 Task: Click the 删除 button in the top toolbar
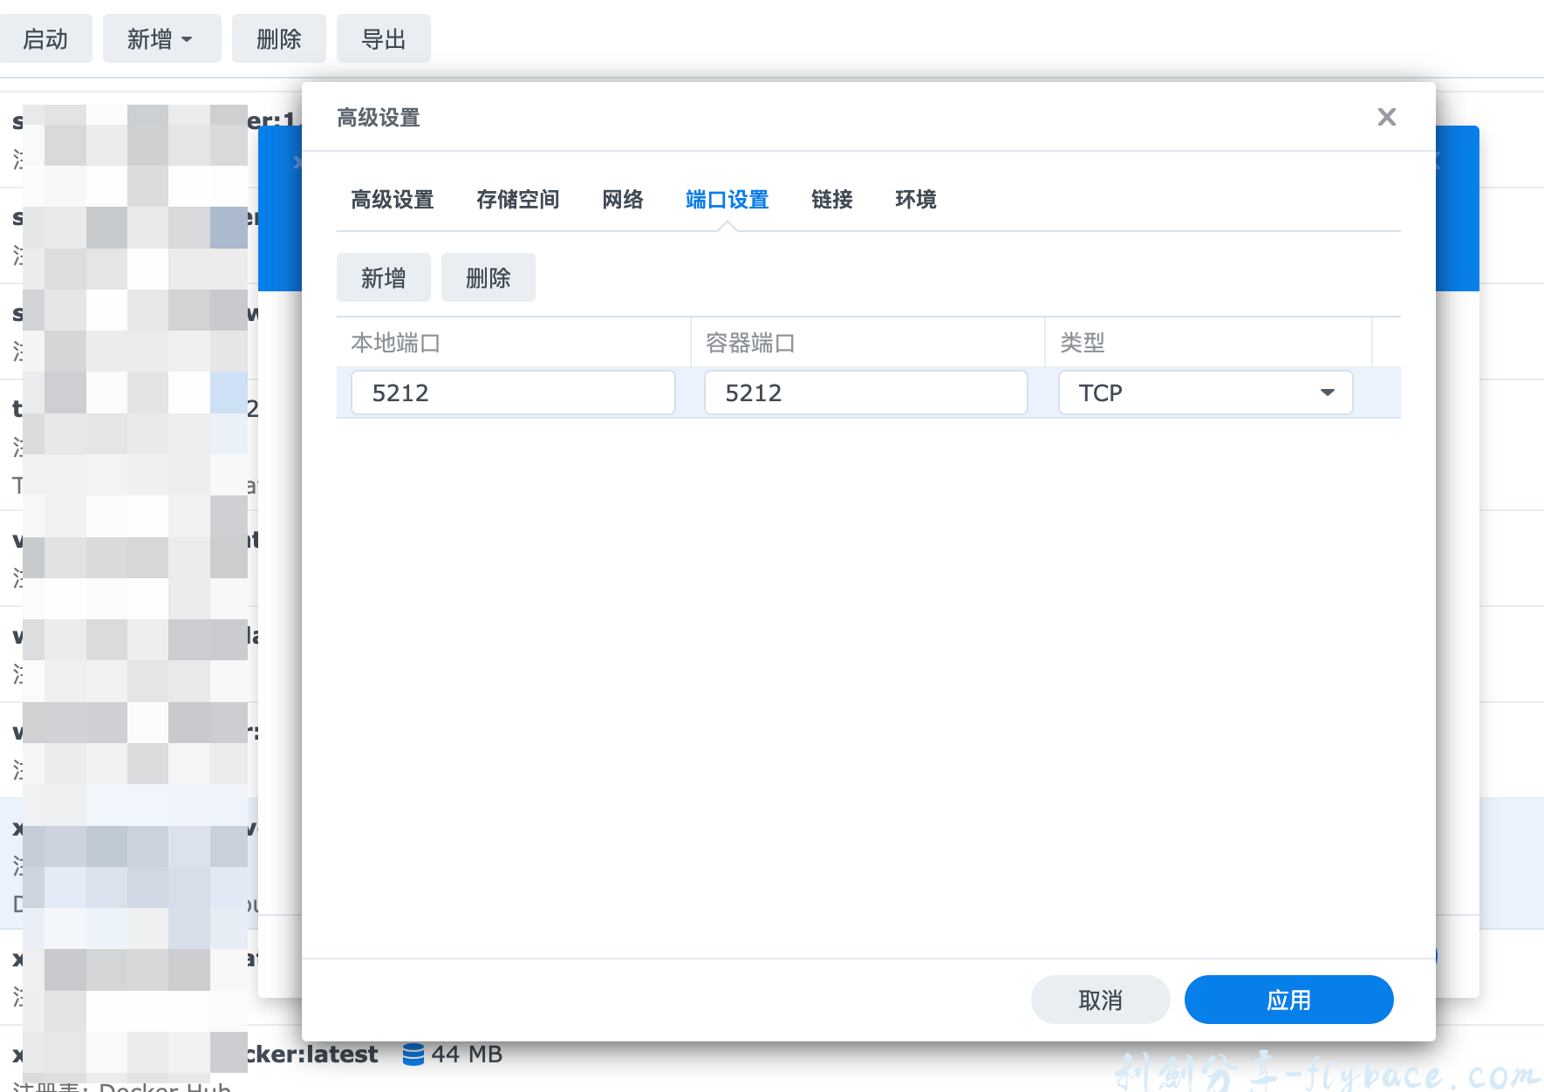[279, 38]
